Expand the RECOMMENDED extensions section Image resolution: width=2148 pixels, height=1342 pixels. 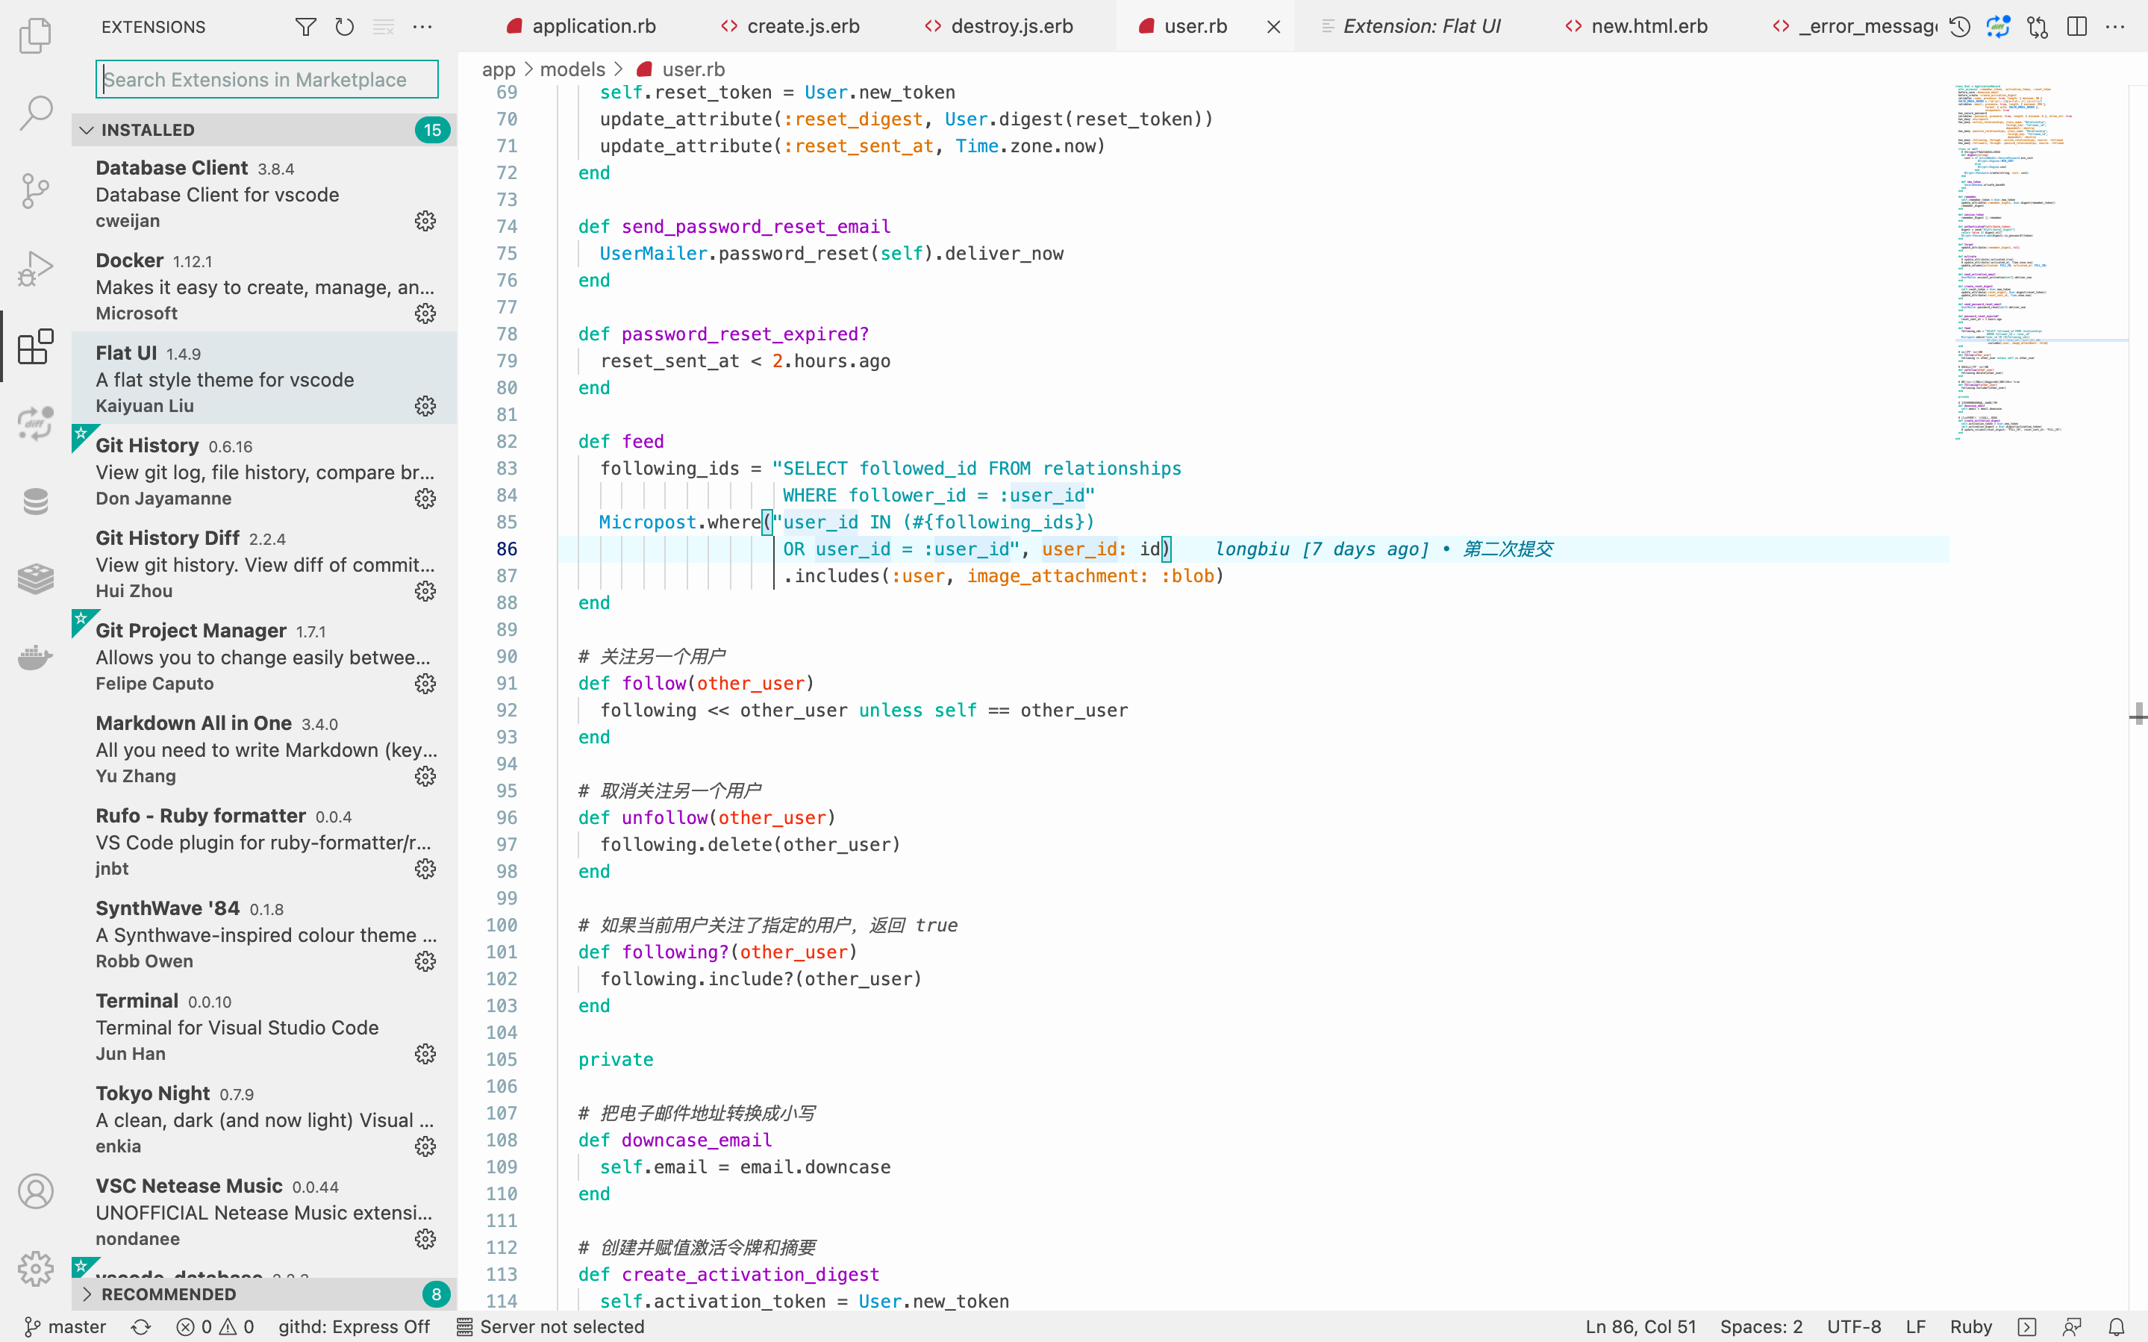pos(263,1294)
